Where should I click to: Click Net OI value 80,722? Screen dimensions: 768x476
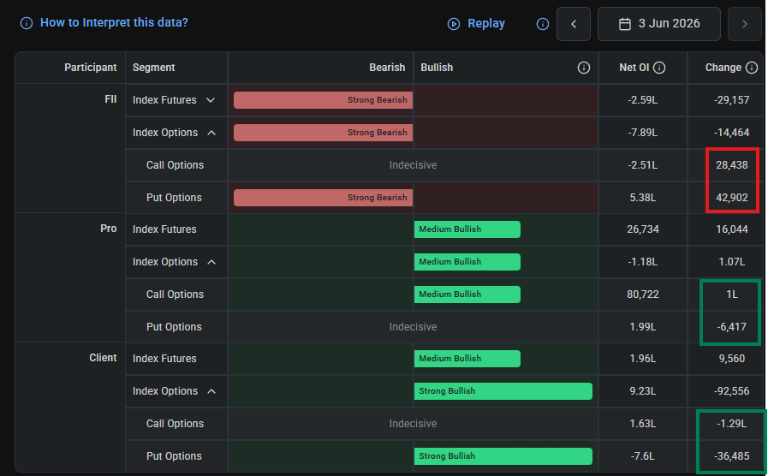(x=643, y=295)
